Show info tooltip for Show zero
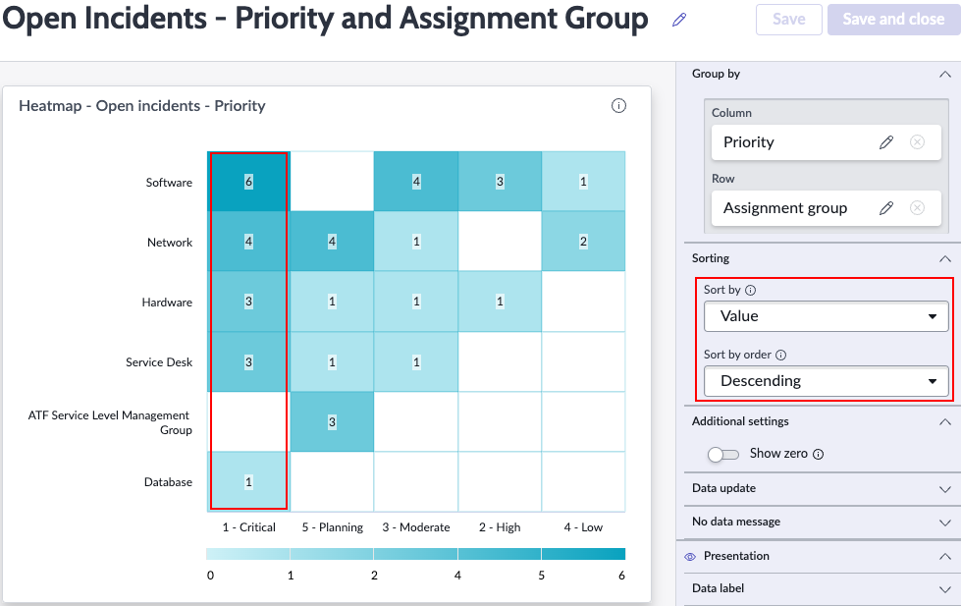This screenshot has height=606, width=961. [x=819, y=454]
